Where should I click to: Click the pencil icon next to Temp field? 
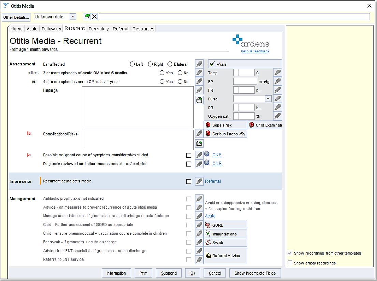tap(277, 72)
